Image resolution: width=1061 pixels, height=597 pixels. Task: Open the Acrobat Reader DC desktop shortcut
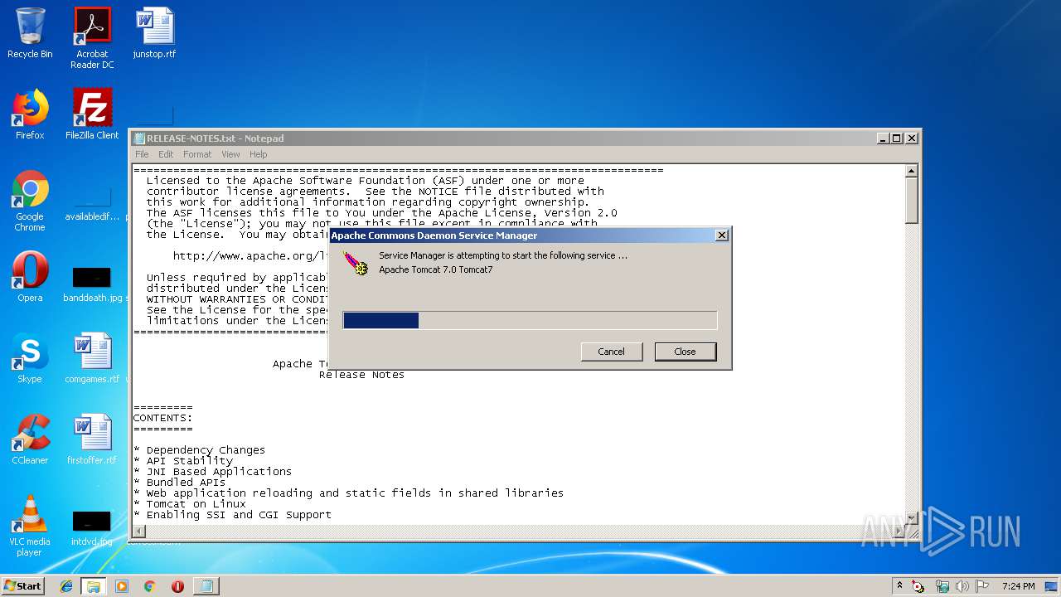[x=92, y=38]
